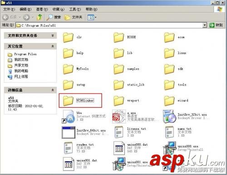Select unins000.exe uninstaller icon
This screenshot has width=227, height=175.
point(169,148)
